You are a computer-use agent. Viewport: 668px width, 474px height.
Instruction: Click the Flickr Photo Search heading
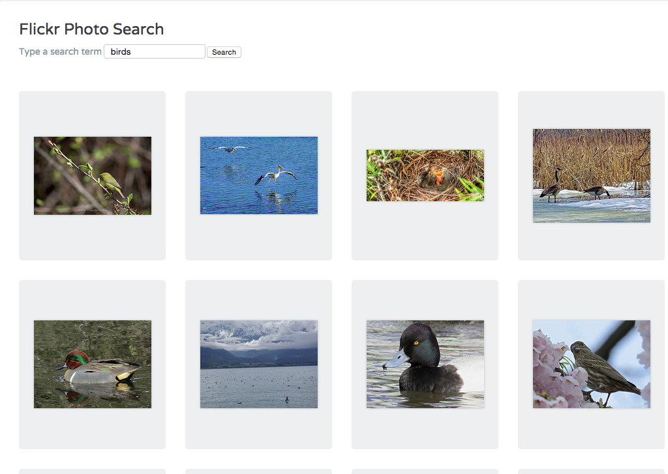91,29
